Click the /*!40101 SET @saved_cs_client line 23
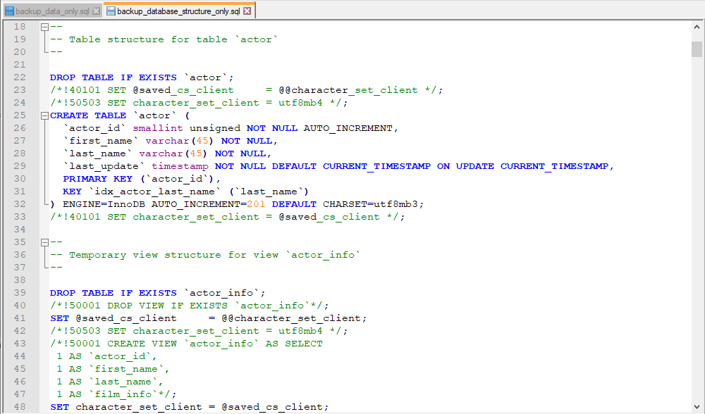Screen dimensions: 705x414 (246, 90)
